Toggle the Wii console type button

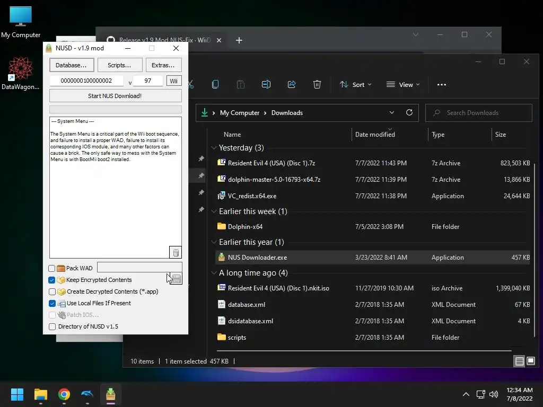pos(174,81)
